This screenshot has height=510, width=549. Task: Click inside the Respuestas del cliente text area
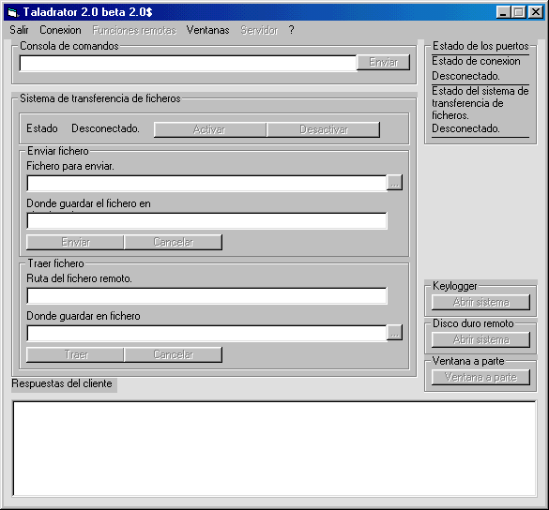point(274,448)
